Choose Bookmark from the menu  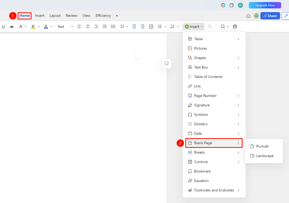(x=214, y=171)
